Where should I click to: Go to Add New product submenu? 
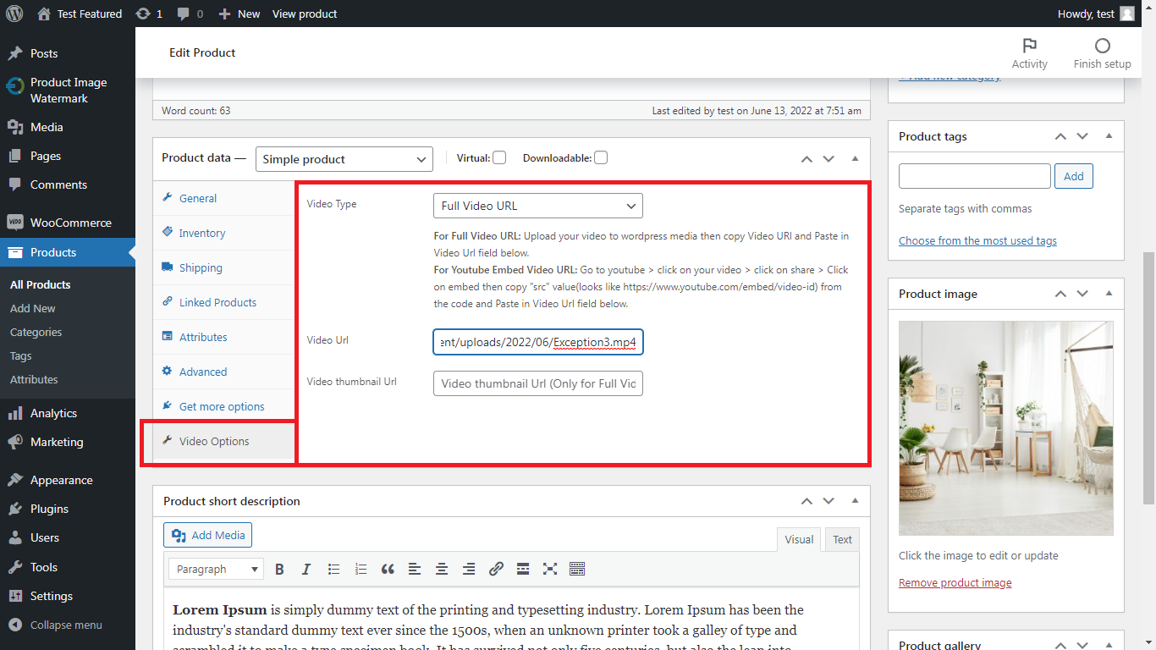pos(33,308)
